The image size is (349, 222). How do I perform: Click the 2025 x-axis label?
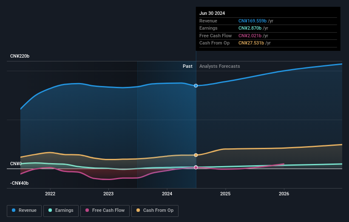tap(225, 194)
